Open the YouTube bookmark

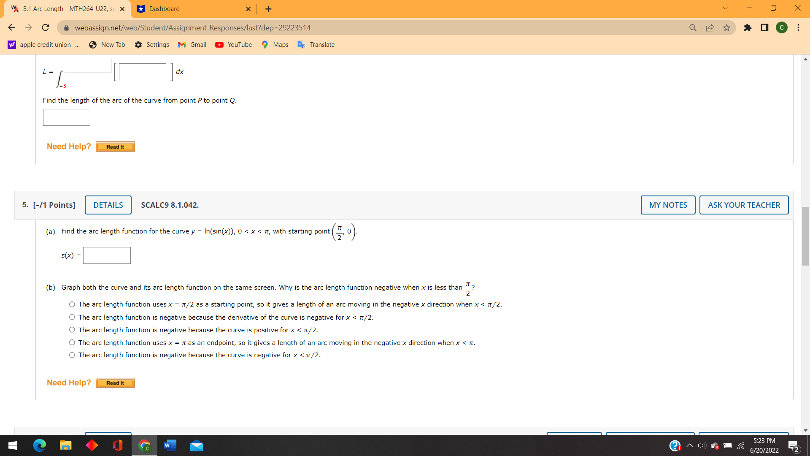(233, 44)
